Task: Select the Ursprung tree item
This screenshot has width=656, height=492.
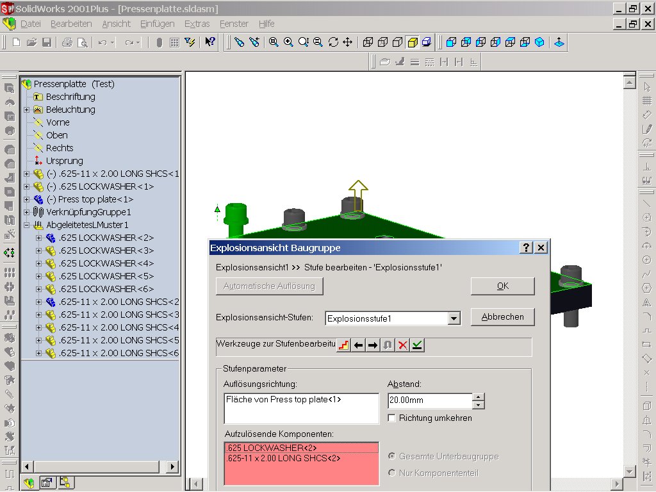Action: [x=65, y=161]
